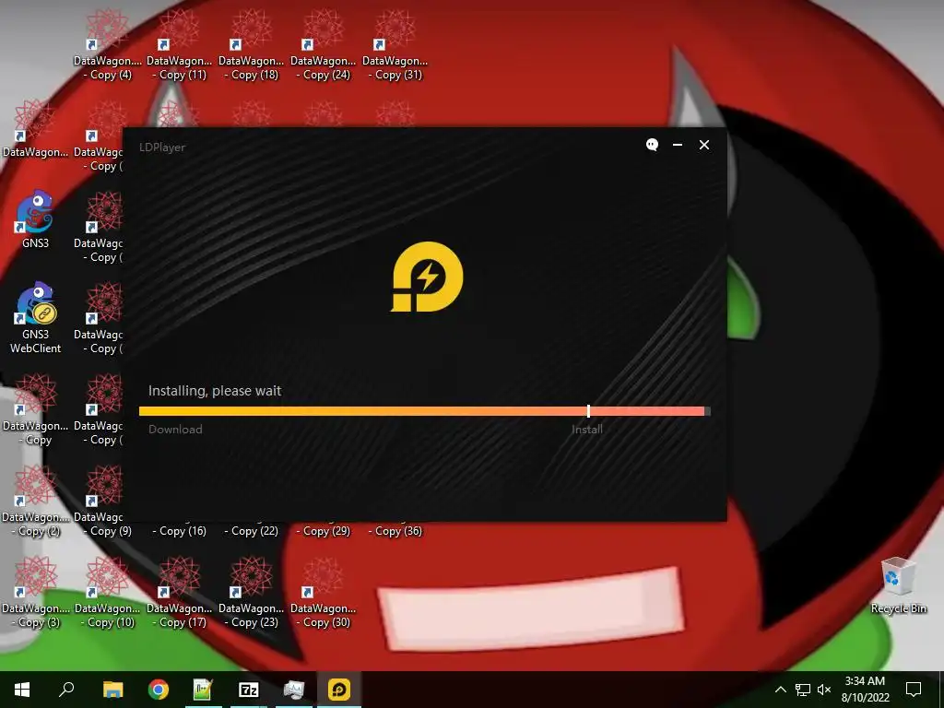
Task: Select the Recycle Bin on the desktop
Action: pos(899,585)
